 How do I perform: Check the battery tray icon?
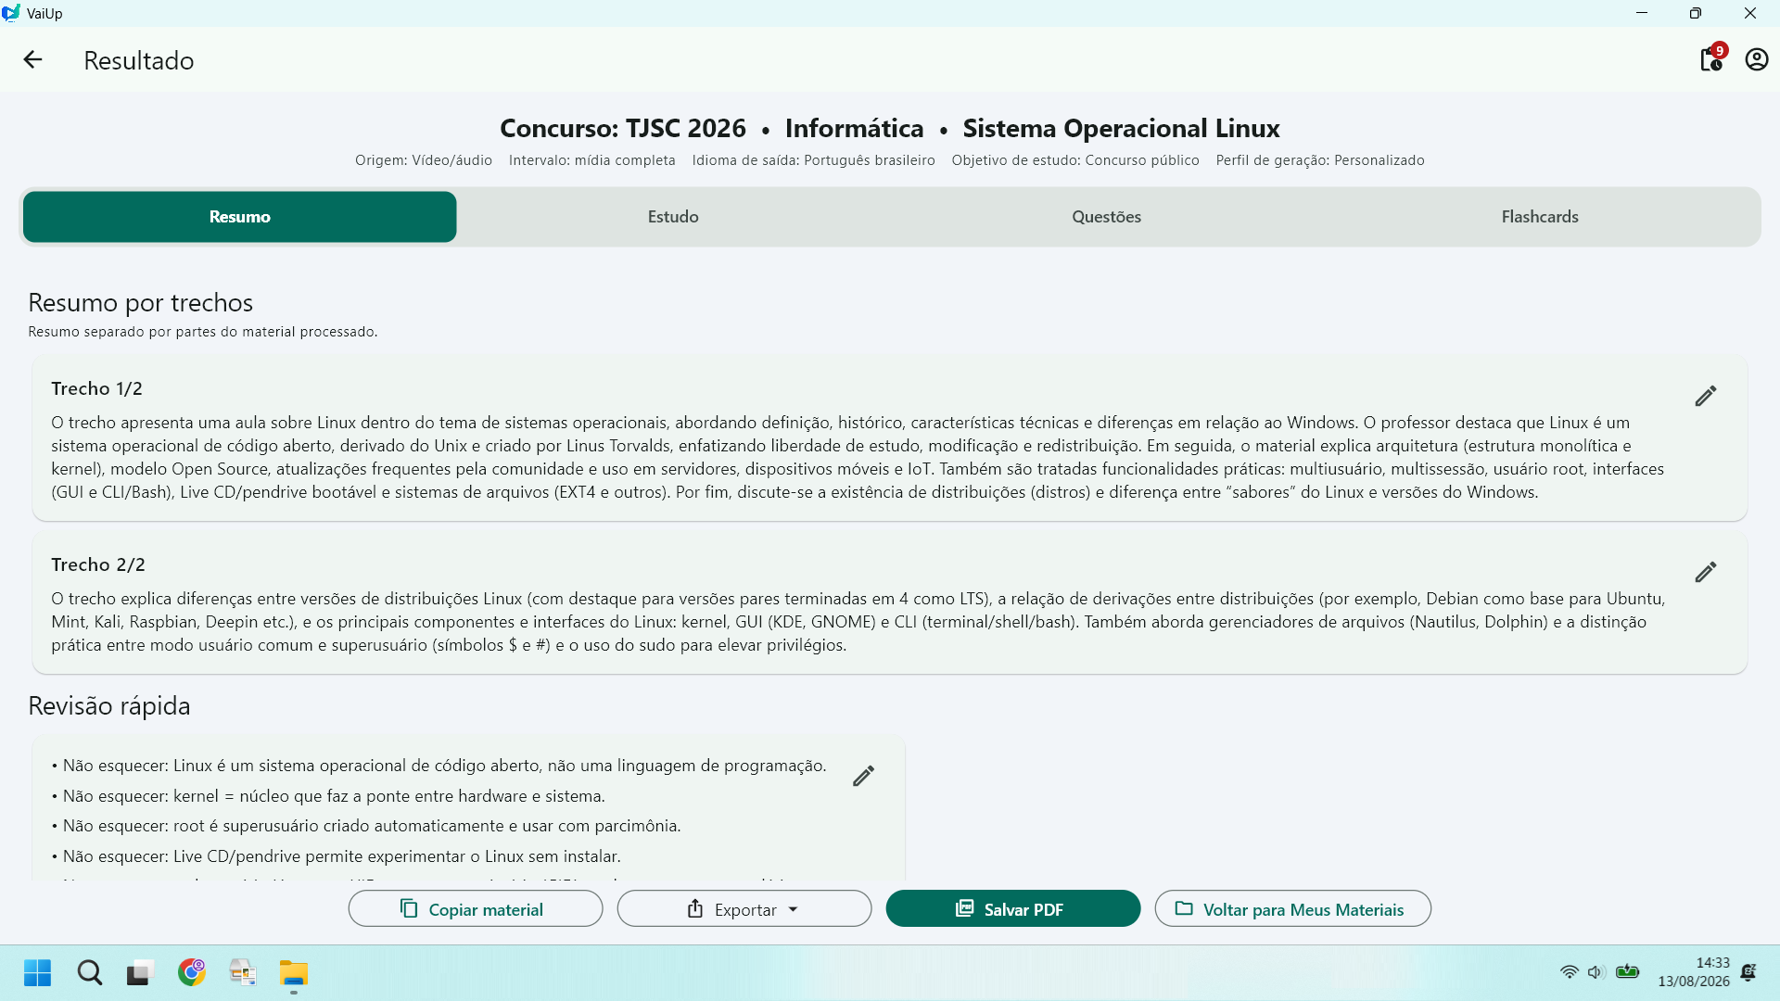[x=1628, y=972]
